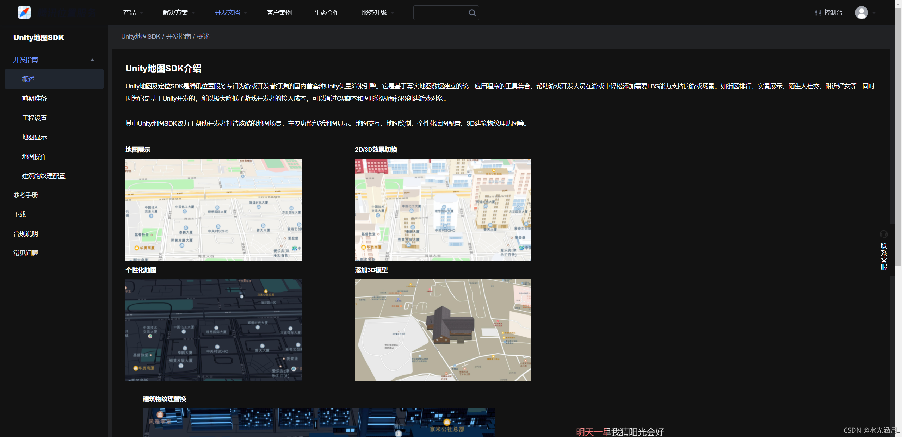Click the 建筑物纹理替换 caption
Screen dimensions: 902x437
(x=164, y=399)
